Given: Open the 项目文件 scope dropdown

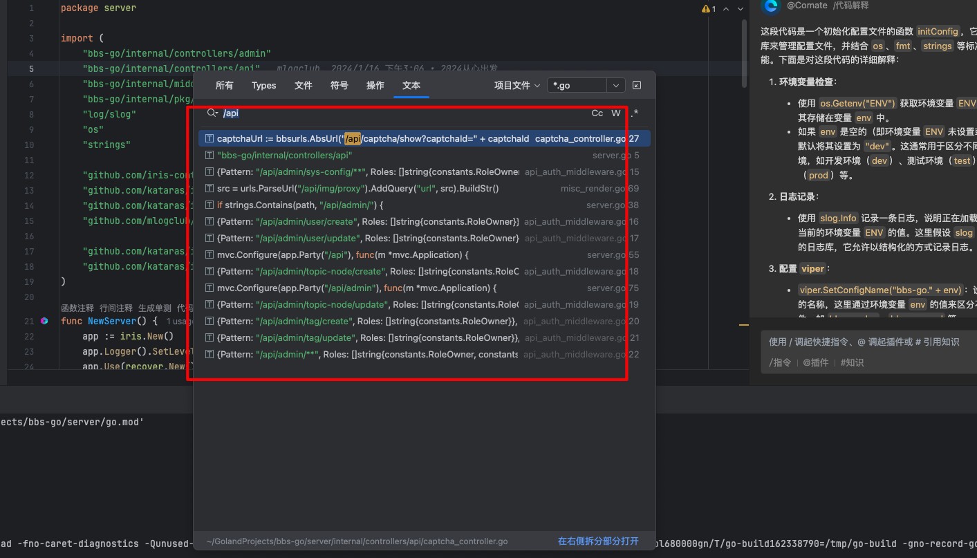Looking at the screenshot, I should tap(517, 85).
